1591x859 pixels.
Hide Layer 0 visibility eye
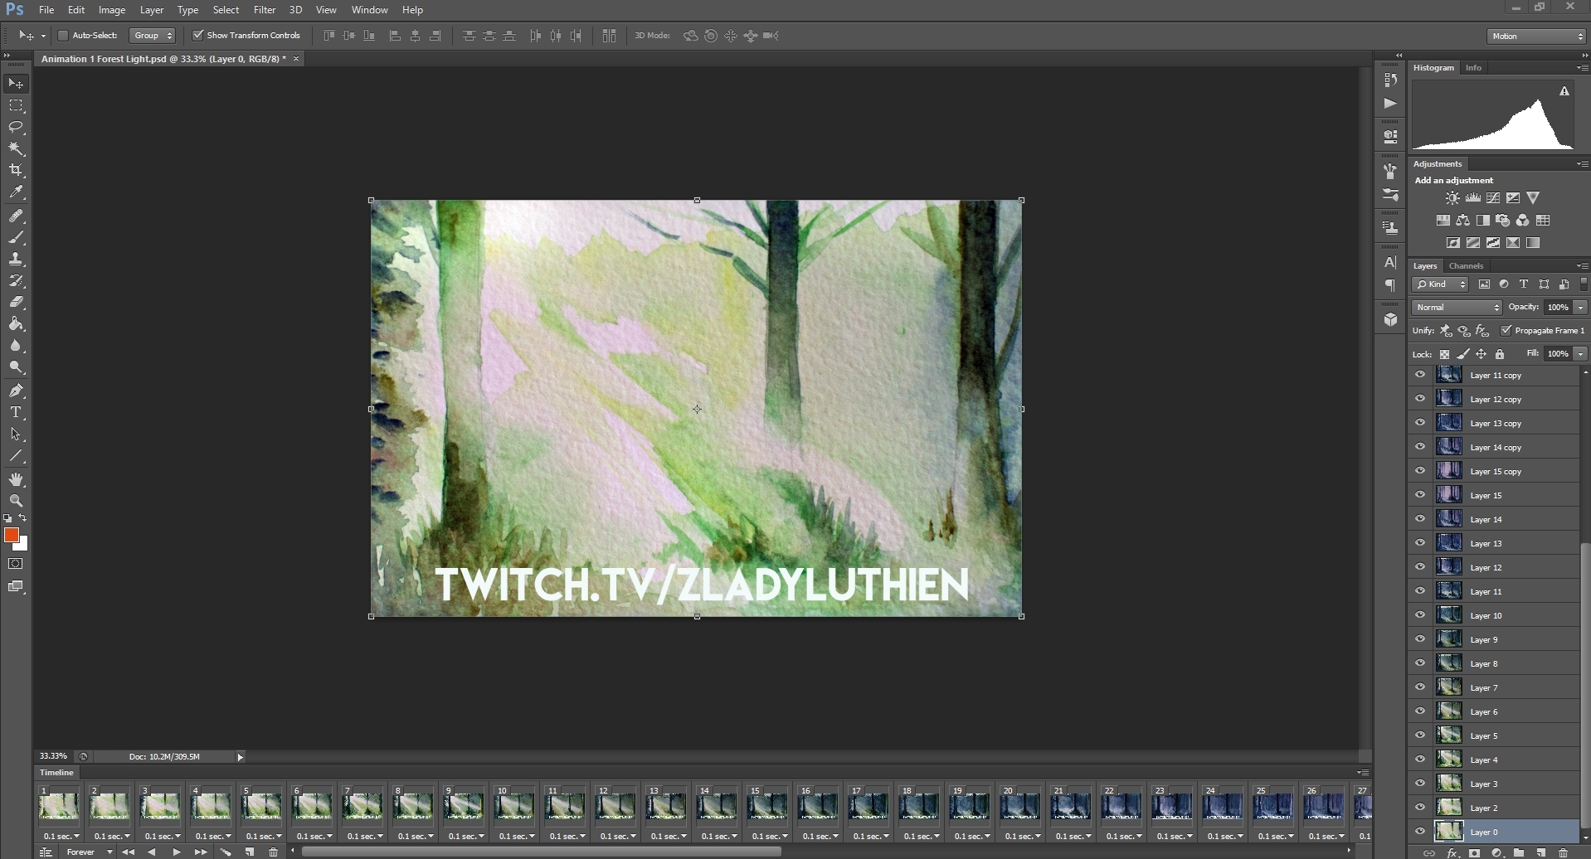coord(1420,832)
